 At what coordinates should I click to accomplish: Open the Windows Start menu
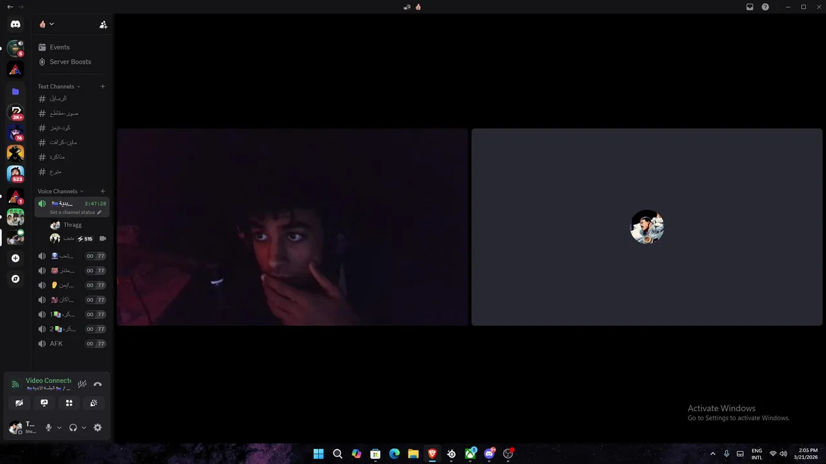319,454
